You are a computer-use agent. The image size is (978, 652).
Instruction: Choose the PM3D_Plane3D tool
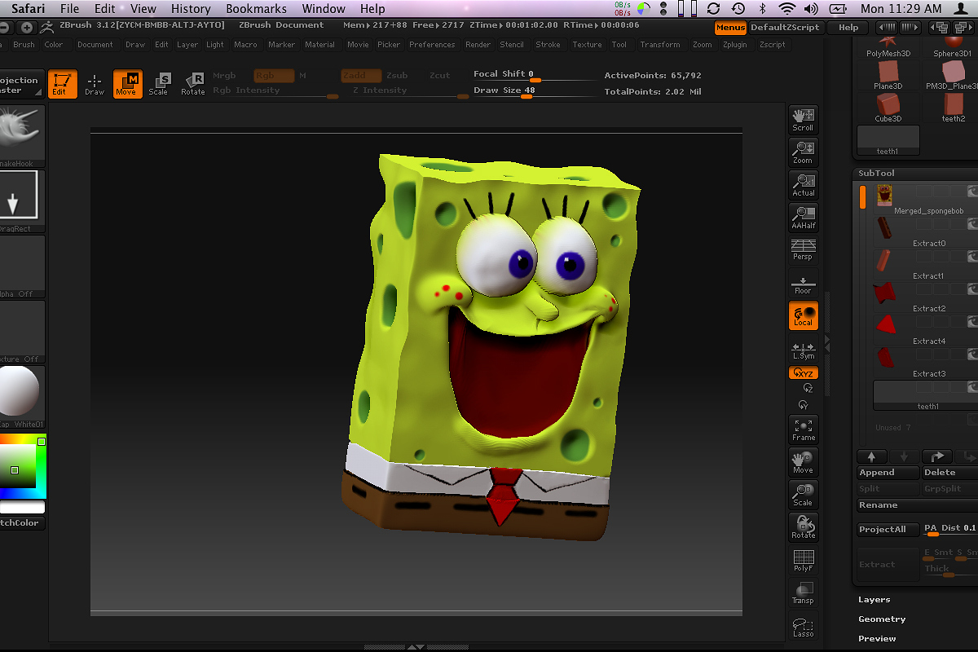[952, 75]
